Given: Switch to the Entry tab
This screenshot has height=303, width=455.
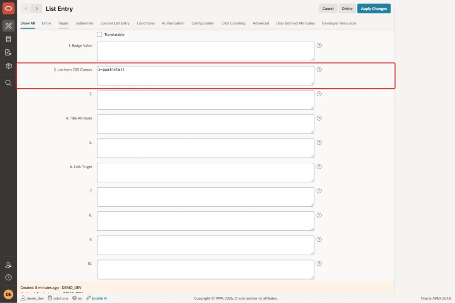Looking at the screenshot, I should click(x=46, y=23).
